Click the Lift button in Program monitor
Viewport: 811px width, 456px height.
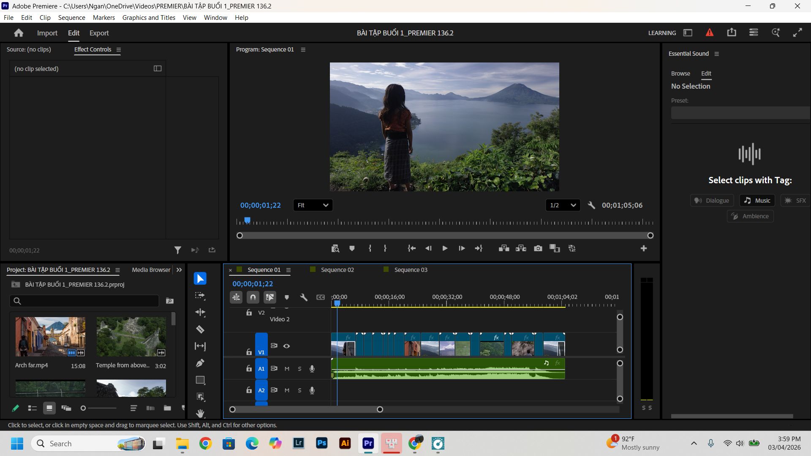click(504, 248)
